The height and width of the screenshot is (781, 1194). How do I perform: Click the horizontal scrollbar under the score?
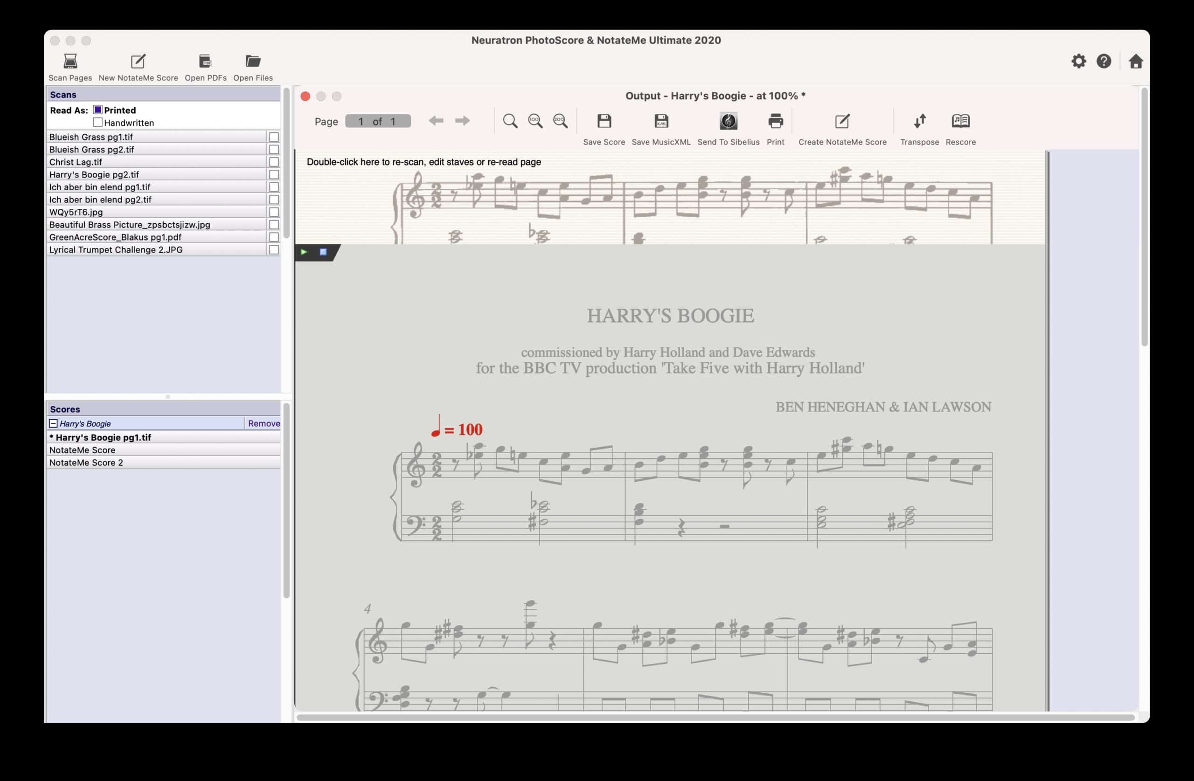point(715,717)
